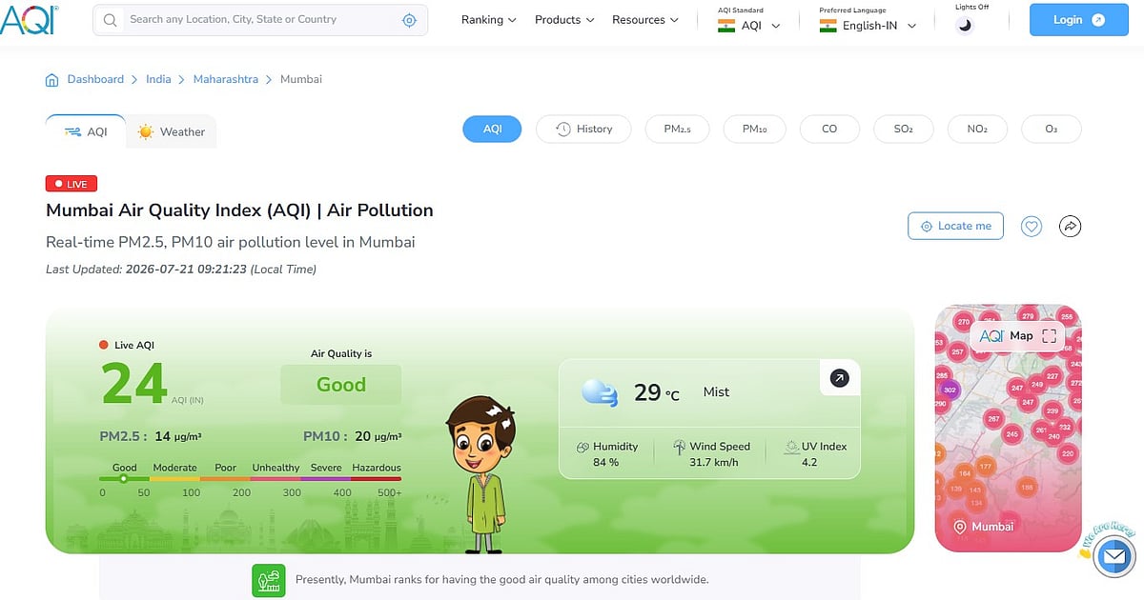Viewport: 1144px width, 600px height.
Task: Click the green city ranking icon
Action: pos(269,580)
